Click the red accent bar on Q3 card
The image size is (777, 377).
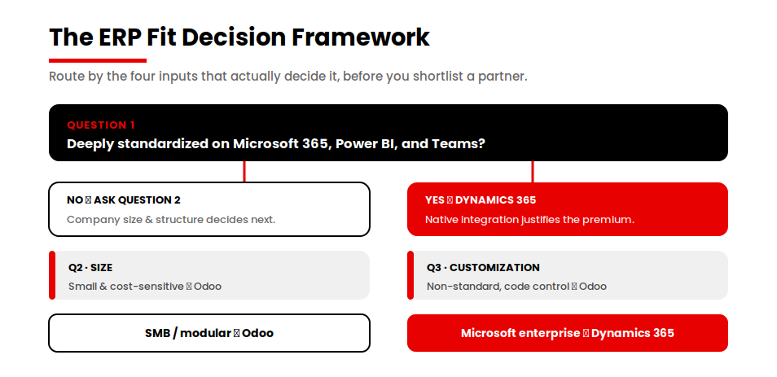click(410, 275)
